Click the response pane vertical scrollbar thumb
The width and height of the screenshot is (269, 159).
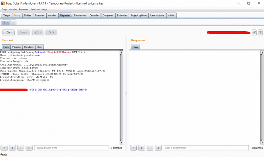point(262,97)
